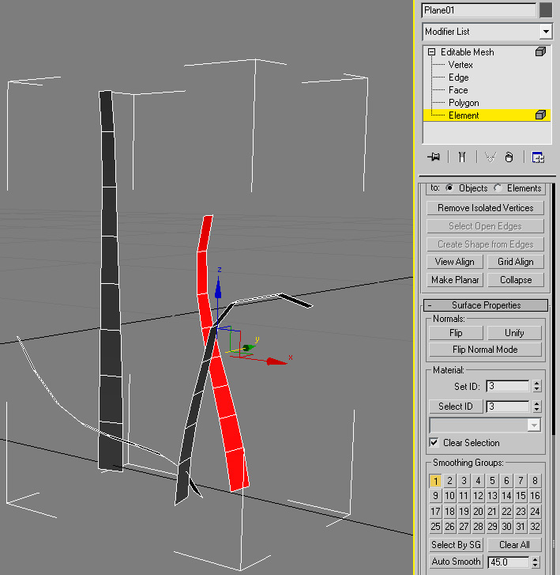Click the Auto Smooth threshold spinner

click(x=535, y=562)
